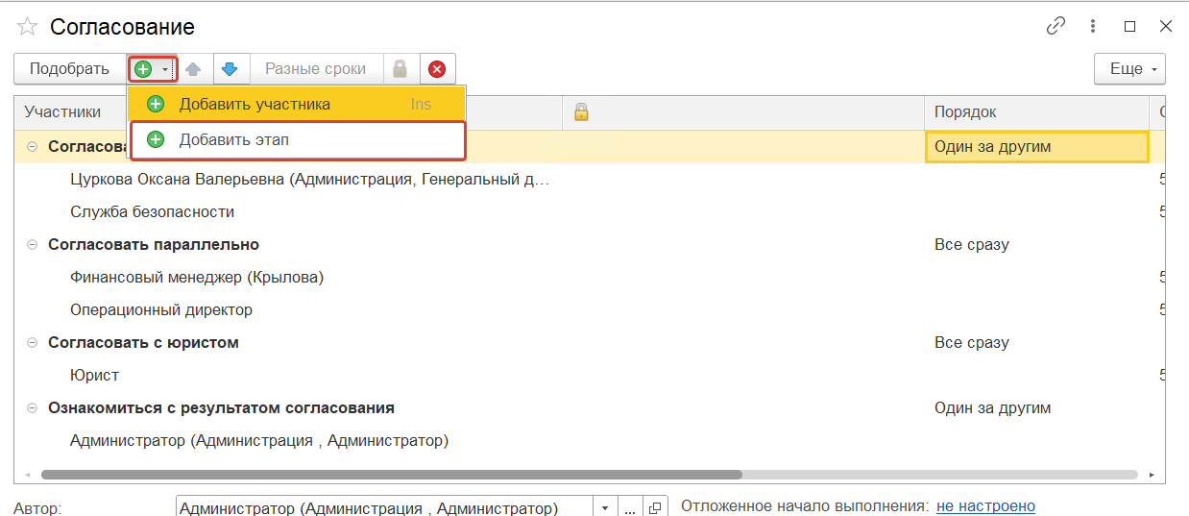Viewport: 1189px width, 516px height.
Task: Open the не настроено link
Action: (x=985, y=506)
